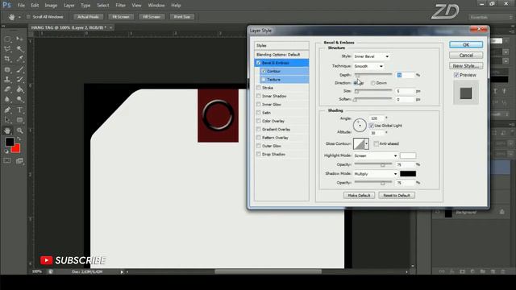Open the Technique dropdown (Smooth)

[368, 66]
